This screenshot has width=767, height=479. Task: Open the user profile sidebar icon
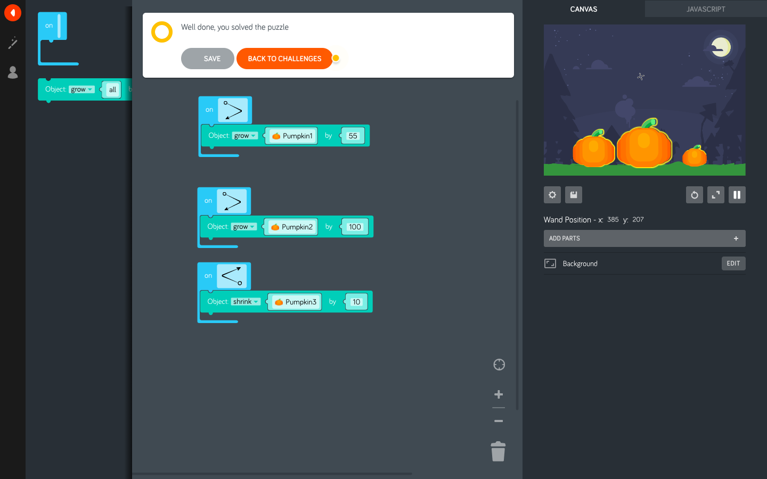[13, 72]
